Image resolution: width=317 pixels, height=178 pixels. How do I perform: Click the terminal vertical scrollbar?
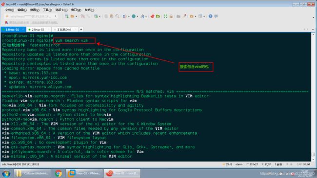point(314,97)
